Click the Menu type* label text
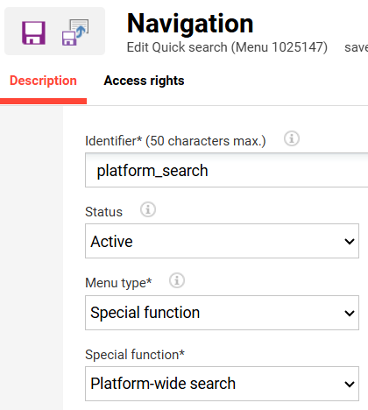 pyautogui.click(x=118, y=283)
